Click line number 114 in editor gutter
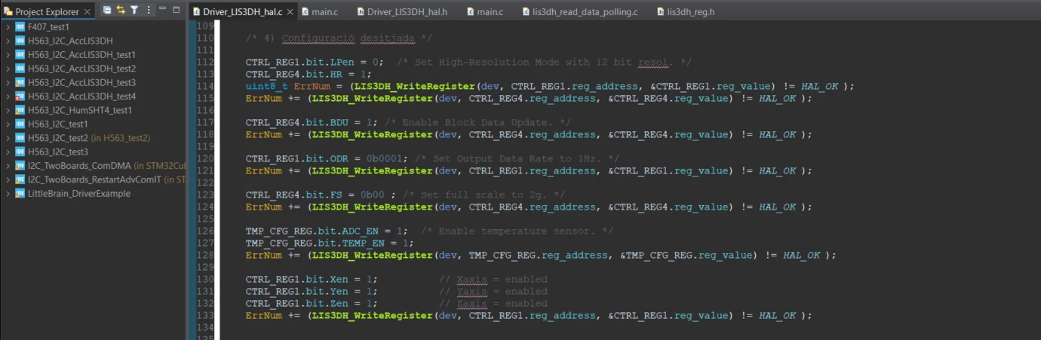Image resolution: width=1041 pixels, height=340 pixels. tap(204, 86)
